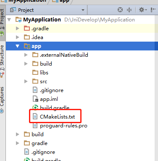Expand the root-level build folder arrow
This screenshot has height=161, width=158.
click(x=18, y=135)
